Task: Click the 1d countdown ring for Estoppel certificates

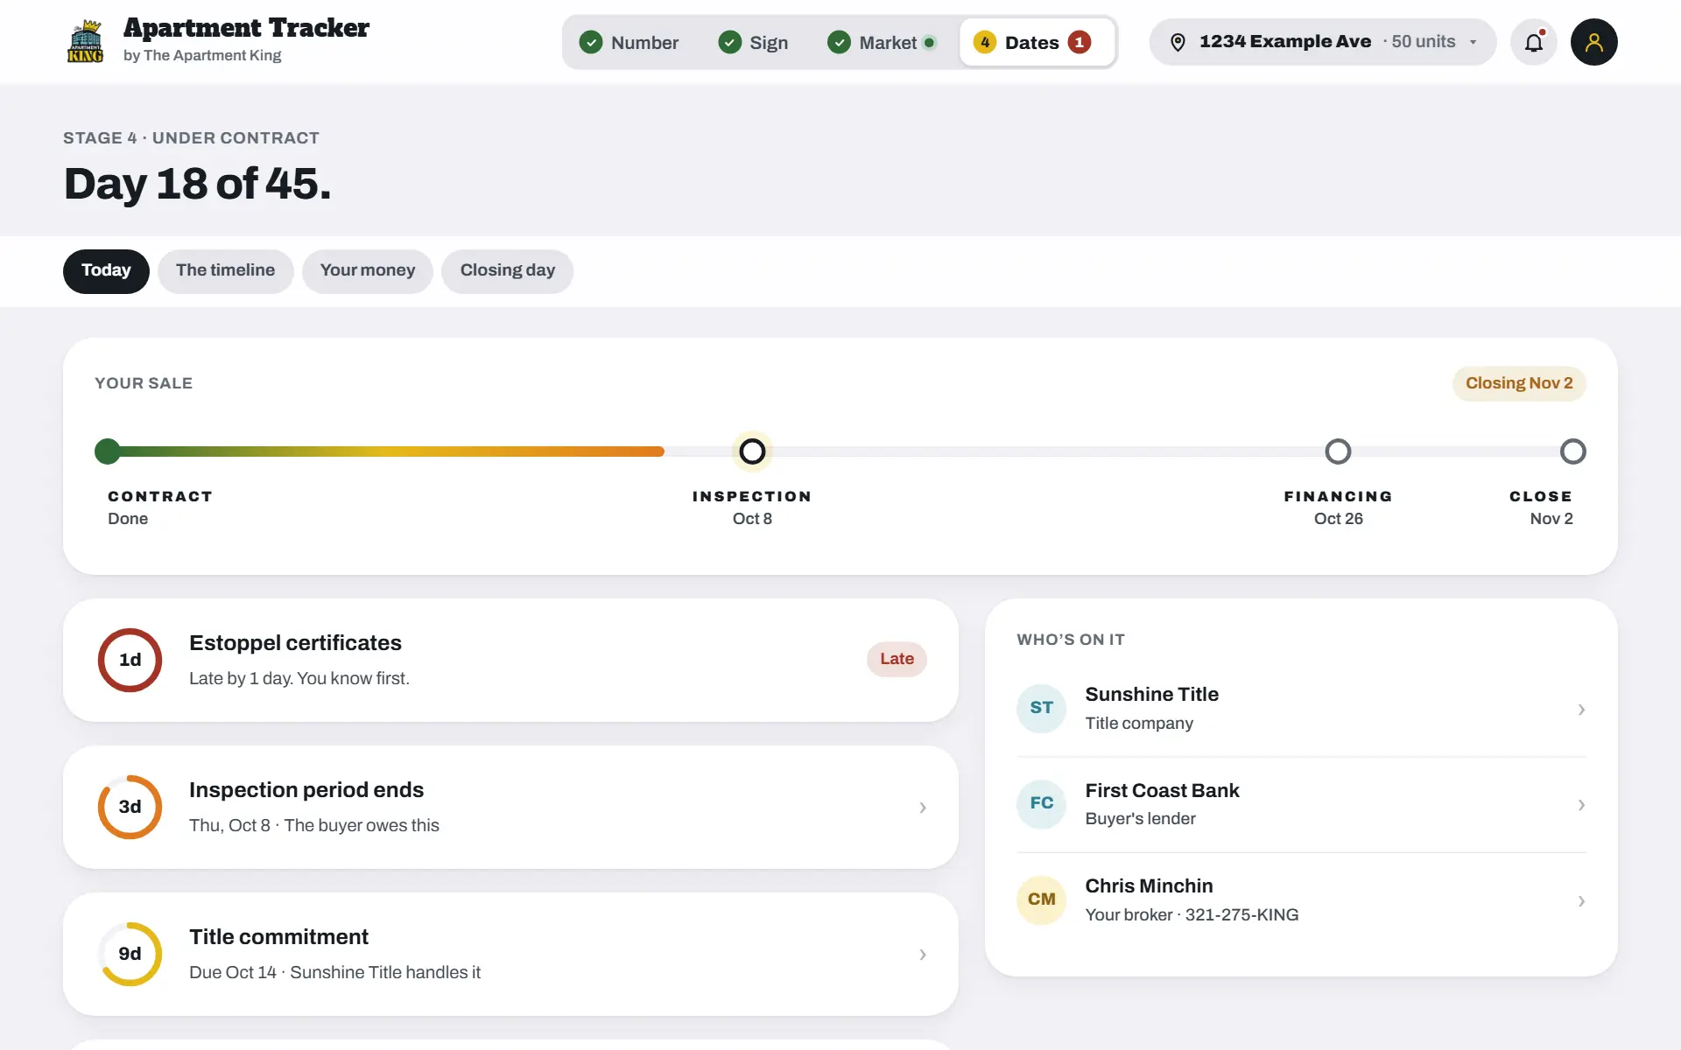Action: tap(130, 660)
